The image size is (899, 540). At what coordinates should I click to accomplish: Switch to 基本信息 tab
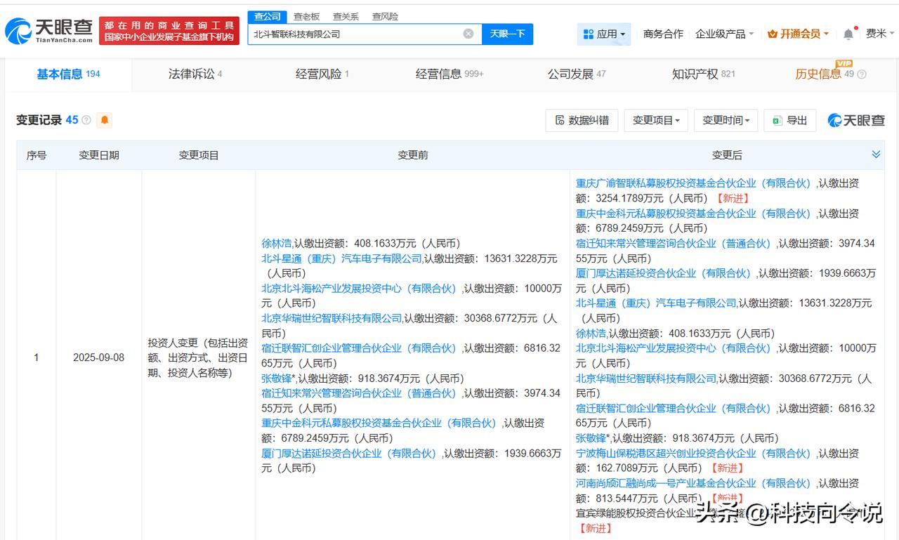[x=68, y=74]
